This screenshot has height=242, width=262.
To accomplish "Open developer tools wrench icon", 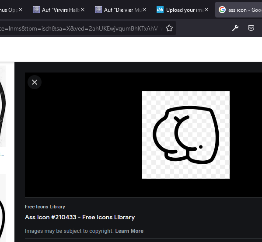I will (x=235, y=28).
